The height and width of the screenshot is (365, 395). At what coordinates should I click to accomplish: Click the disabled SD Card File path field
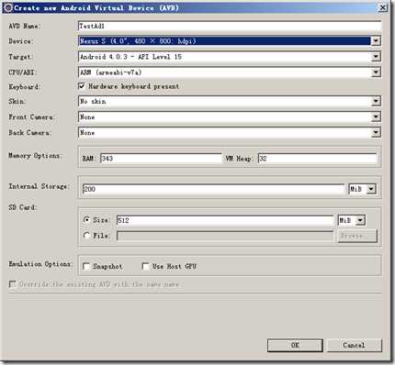(x=225, y=236)
